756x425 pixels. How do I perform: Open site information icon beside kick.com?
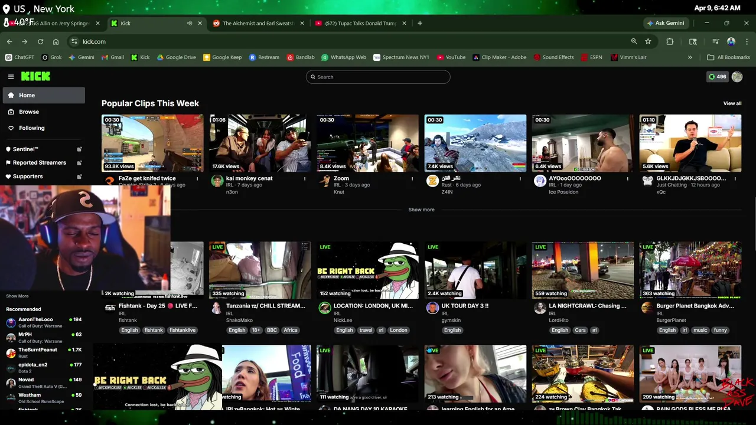click(74, 41)
